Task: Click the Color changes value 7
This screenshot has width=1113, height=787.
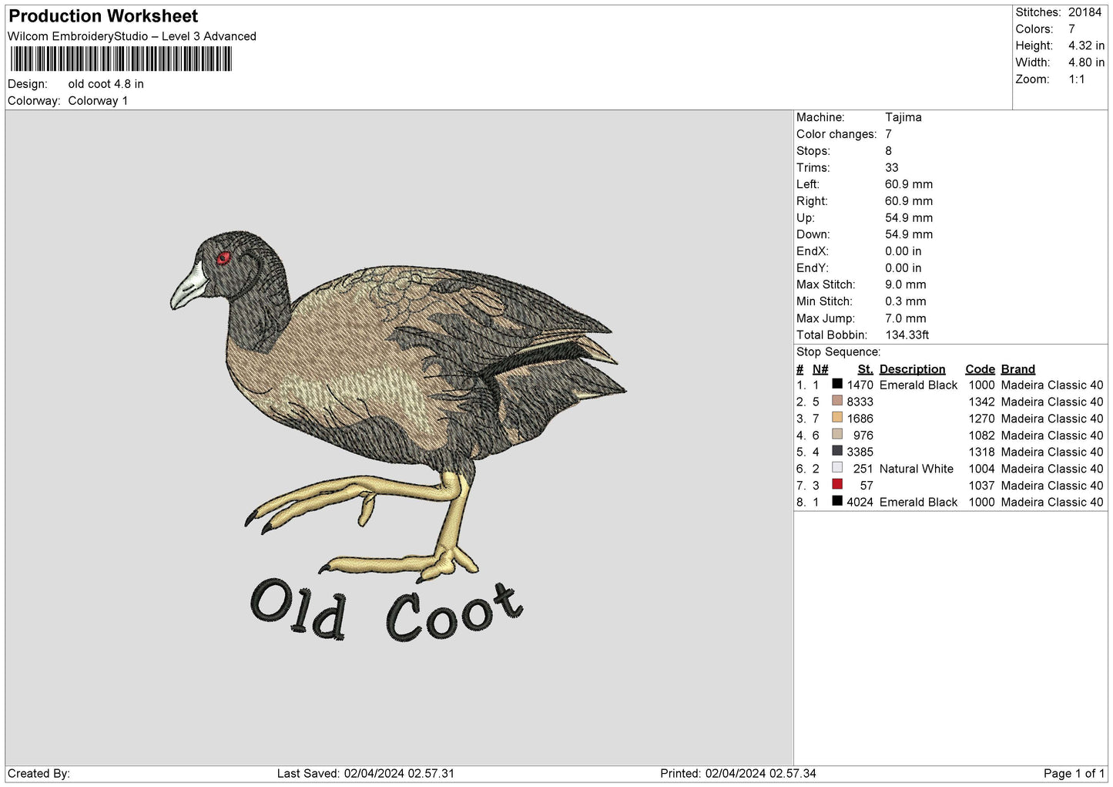Action: 888,134
